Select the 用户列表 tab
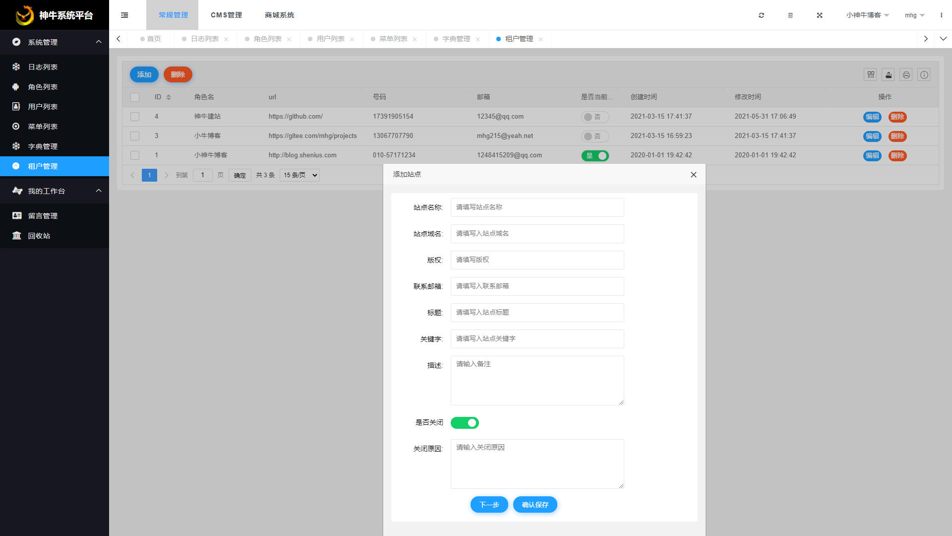The image size is (952, 536). (331, 38)
